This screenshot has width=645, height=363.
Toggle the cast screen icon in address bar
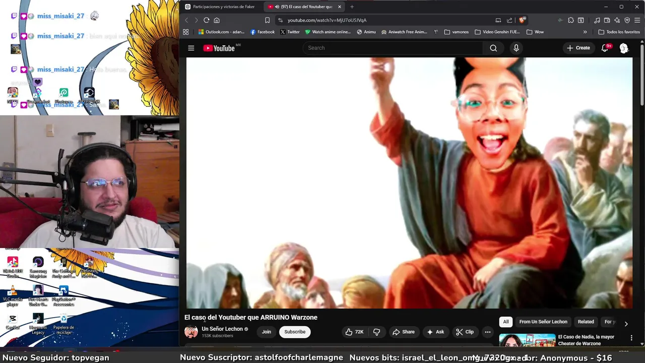click(498, 20)
